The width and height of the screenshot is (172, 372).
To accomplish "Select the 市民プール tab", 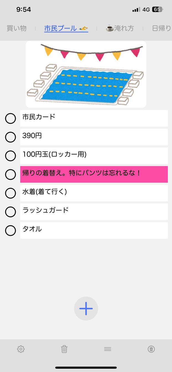I will (x=66, y=28).
